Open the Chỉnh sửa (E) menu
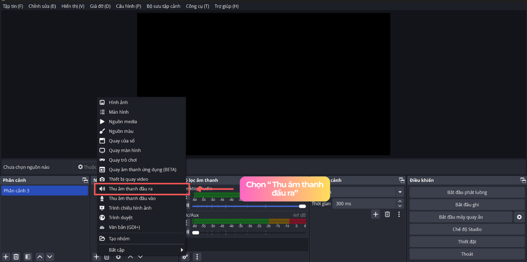 pyautogui.click(x=42, y=6)
